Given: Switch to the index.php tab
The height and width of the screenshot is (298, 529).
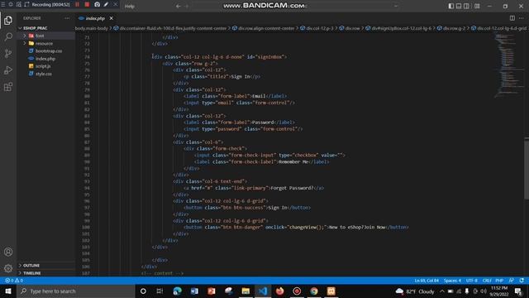Looking at the screenshot, I should click(95, 18).
